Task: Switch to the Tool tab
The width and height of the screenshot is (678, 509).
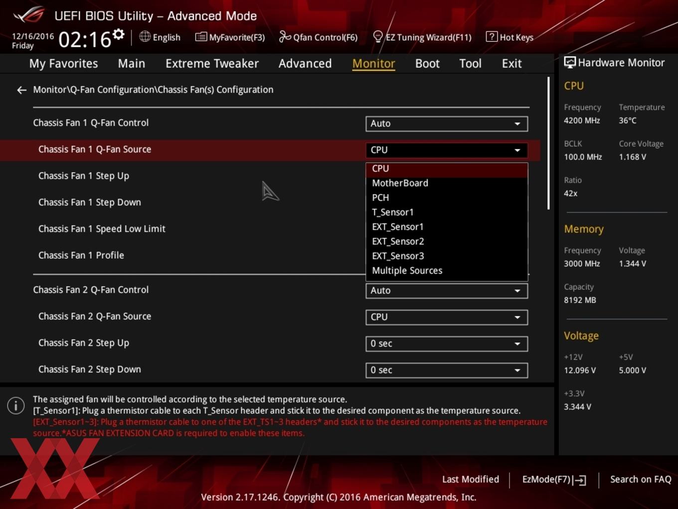Action: [470, 63]
